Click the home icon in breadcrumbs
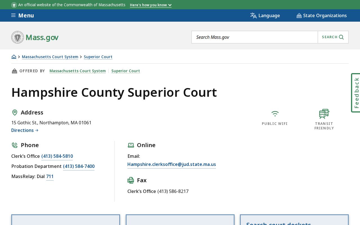The width and height of the screenshot is (360, 225). pyautogui.click(x=14, y=57)
